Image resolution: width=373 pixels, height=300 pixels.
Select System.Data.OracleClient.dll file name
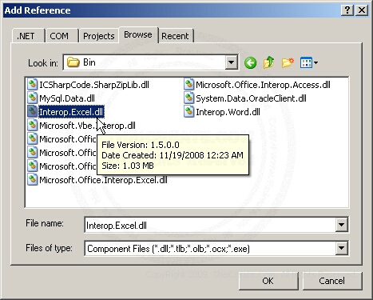(251, 98)
